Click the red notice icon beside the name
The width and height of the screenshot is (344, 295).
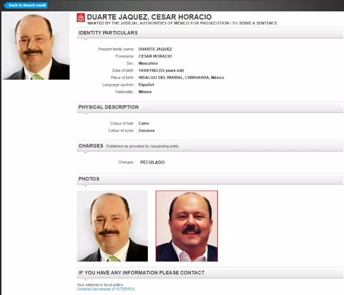click(x=81, y=18)
